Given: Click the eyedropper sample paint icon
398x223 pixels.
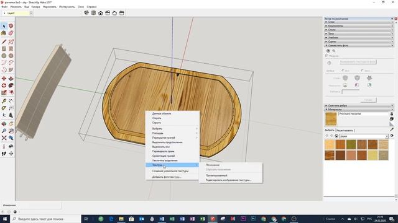Looking at the screenshot, I should pyautogui.click(x=392, y=129).
